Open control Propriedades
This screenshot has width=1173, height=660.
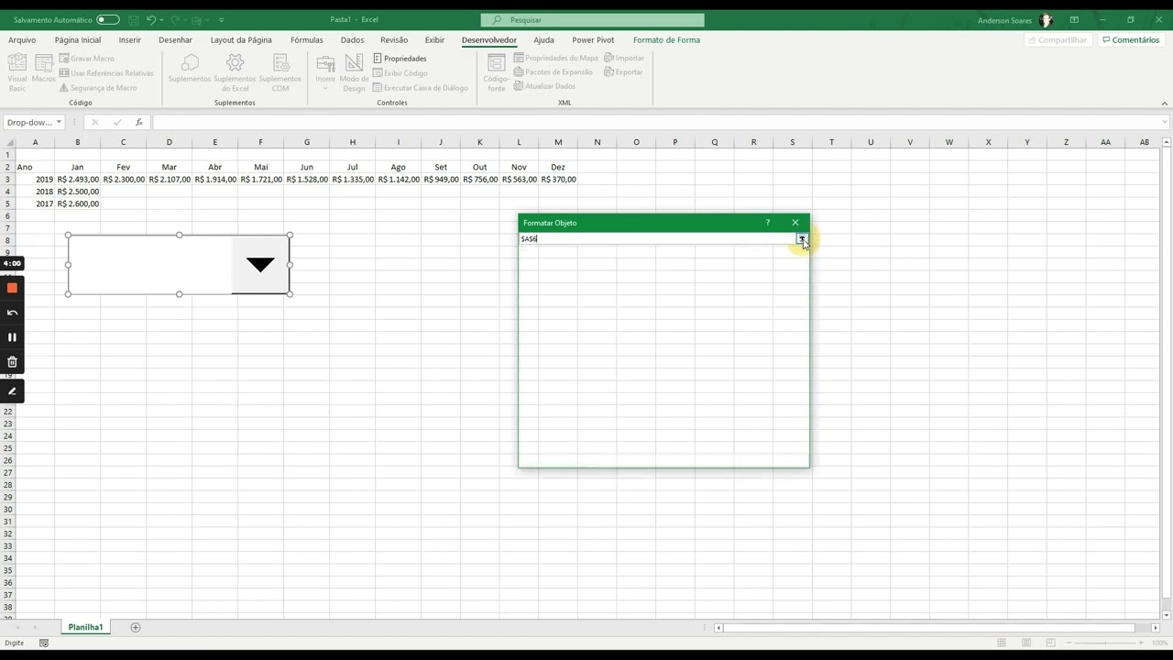tap(400, 58)
